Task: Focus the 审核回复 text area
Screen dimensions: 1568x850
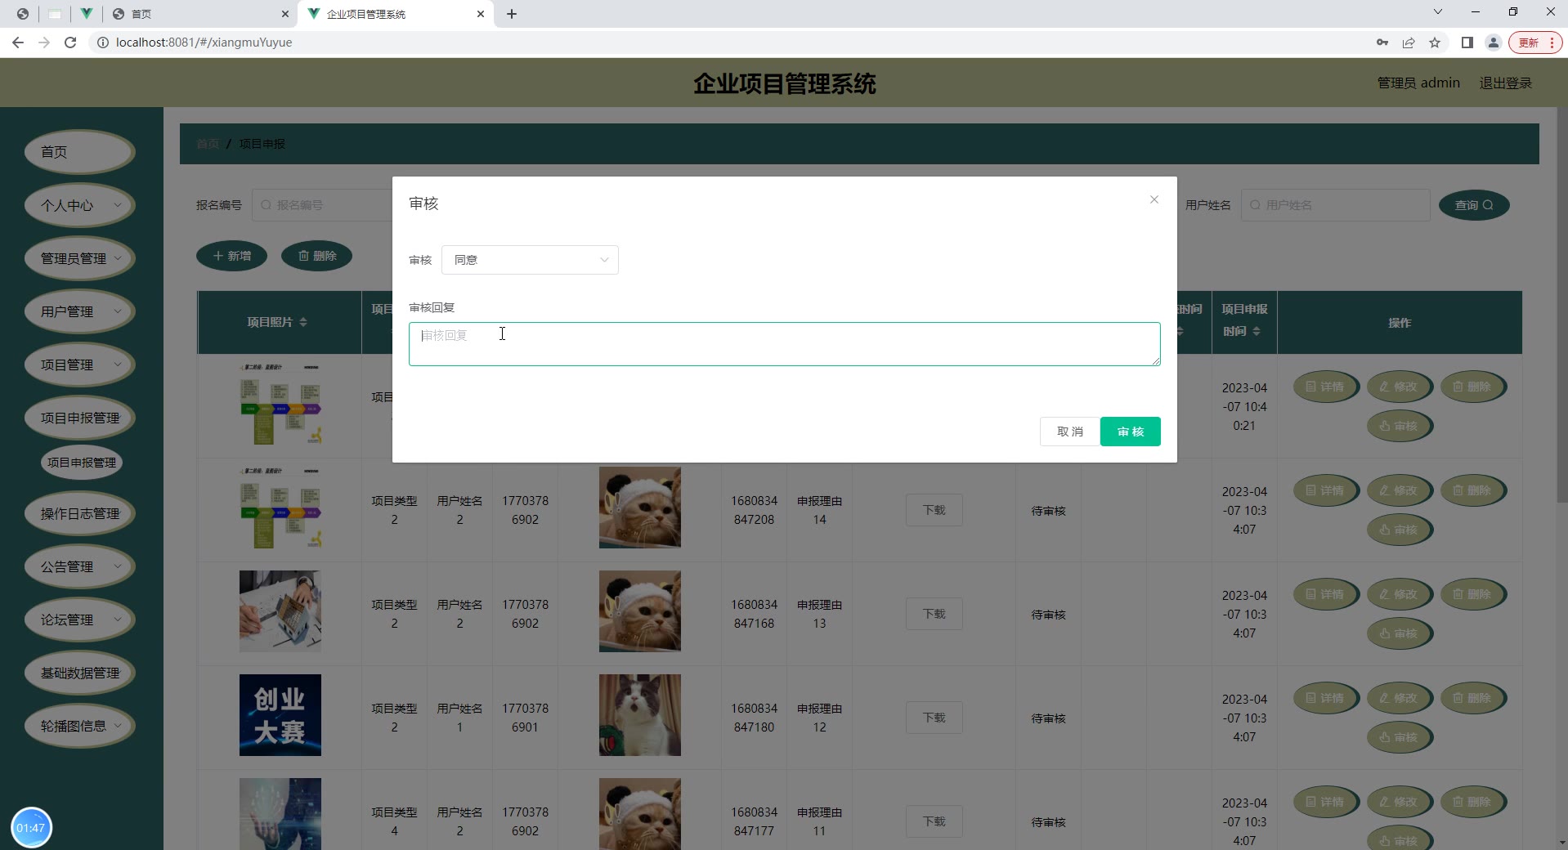Action: point(784,344)
